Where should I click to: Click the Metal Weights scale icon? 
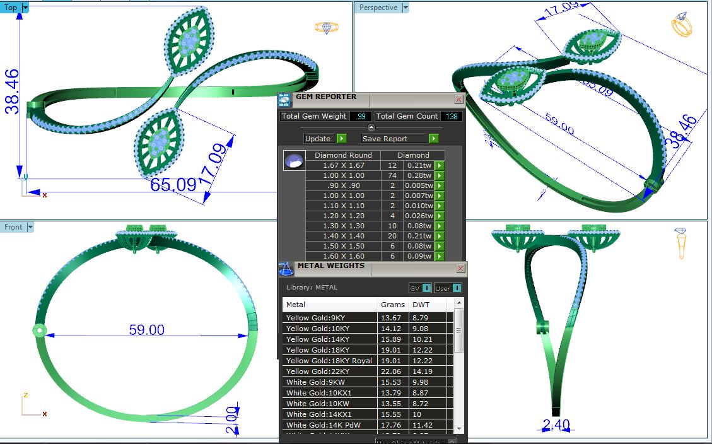(x=286, y=269)
